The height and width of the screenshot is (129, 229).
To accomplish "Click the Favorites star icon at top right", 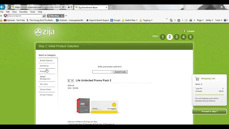I will [x=226, y=7].
